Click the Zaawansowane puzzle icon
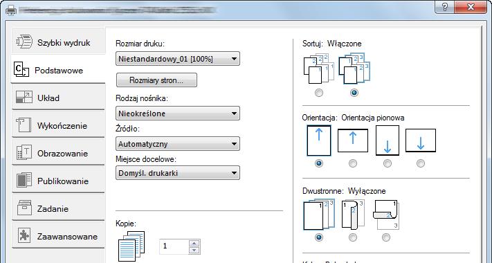This screenshot has height=263, width=492. pyautogui.click(x=24, y=235)
